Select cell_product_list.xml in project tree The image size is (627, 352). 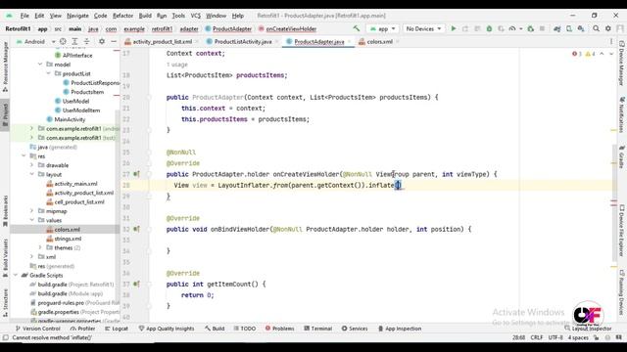pos(75,202)
